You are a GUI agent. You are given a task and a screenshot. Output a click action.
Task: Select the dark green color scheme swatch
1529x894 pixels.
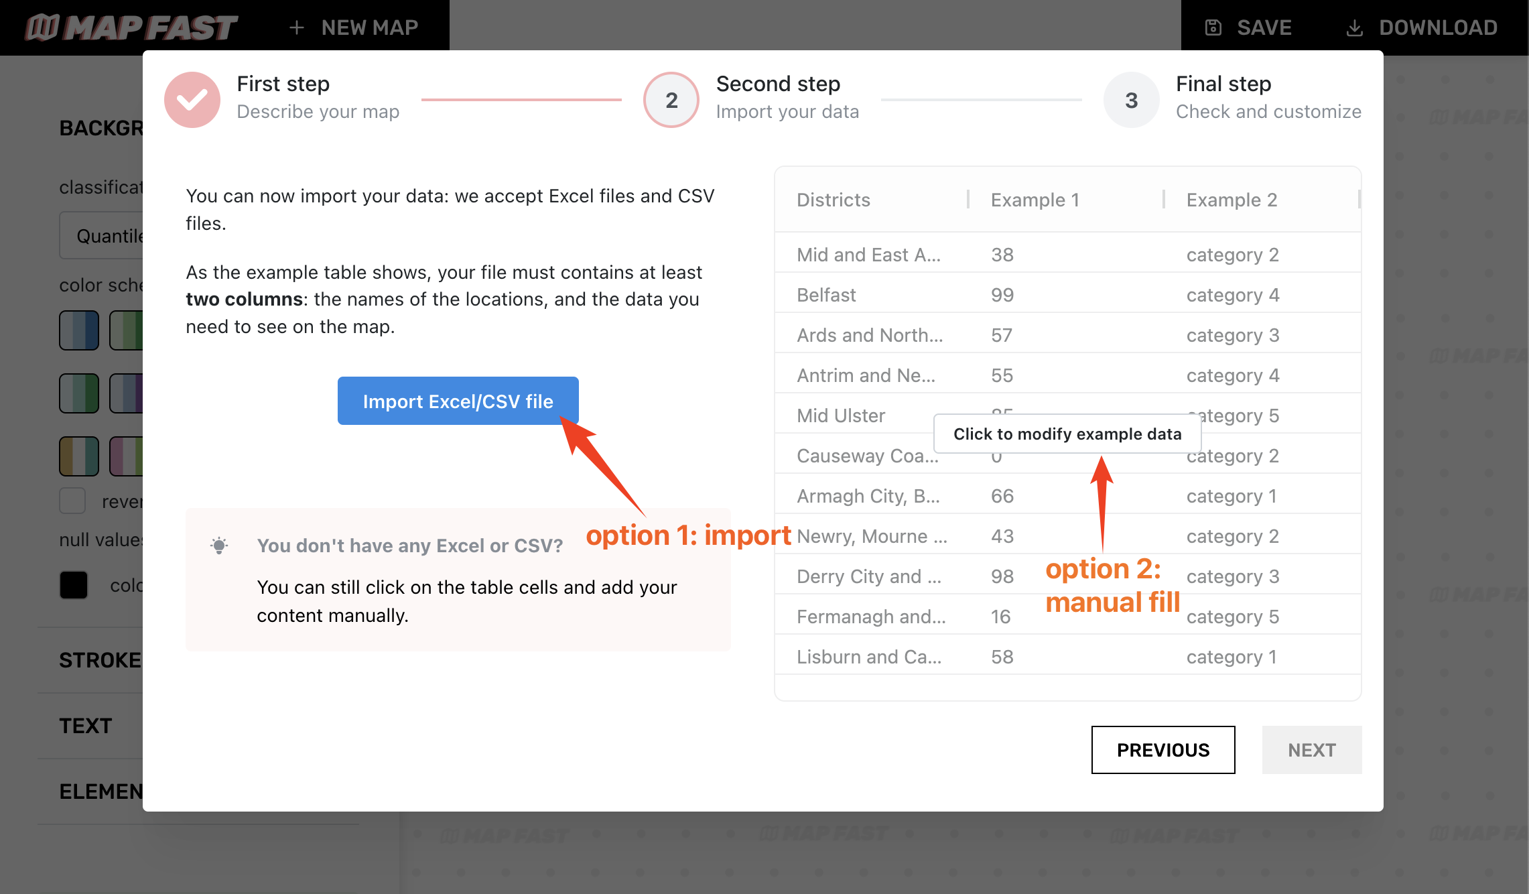[79, 393]
